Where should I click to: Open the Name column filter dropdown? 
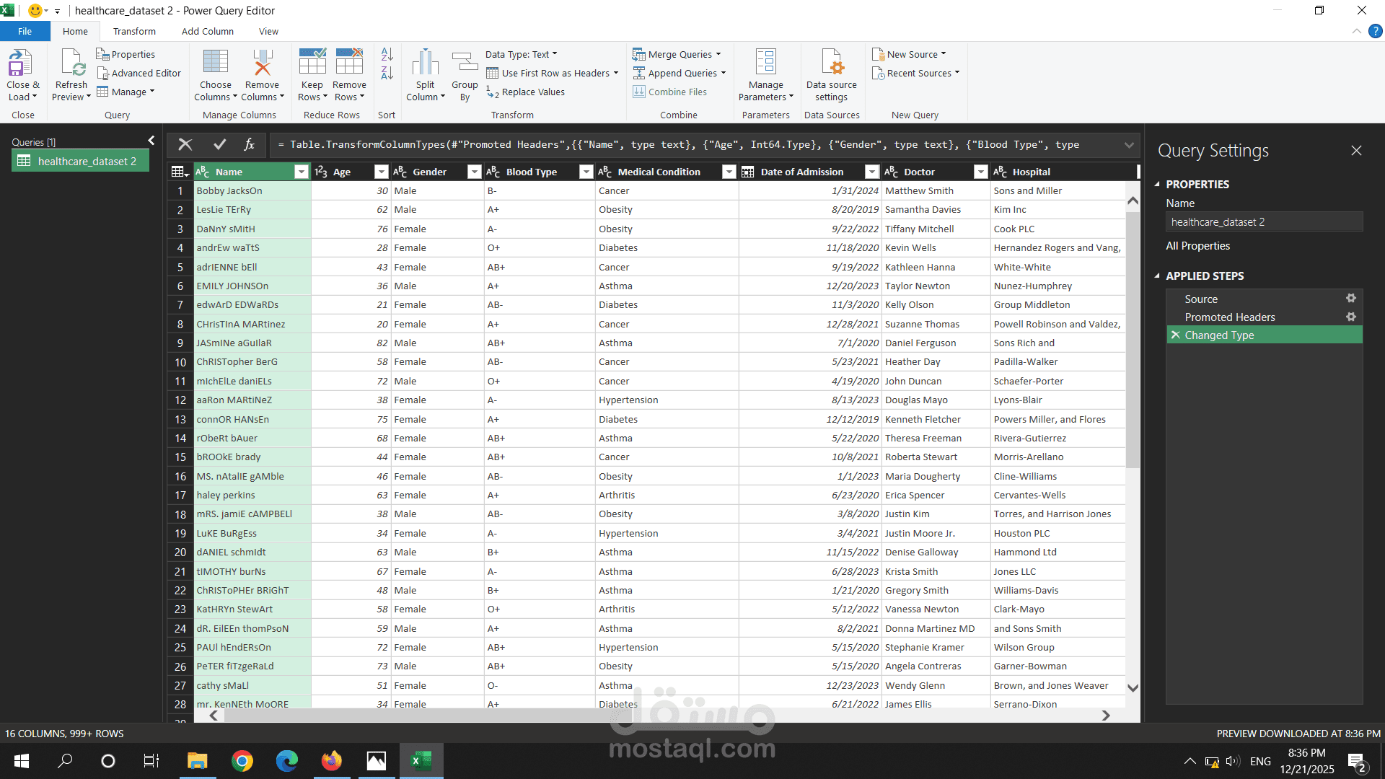pos(301,172)
